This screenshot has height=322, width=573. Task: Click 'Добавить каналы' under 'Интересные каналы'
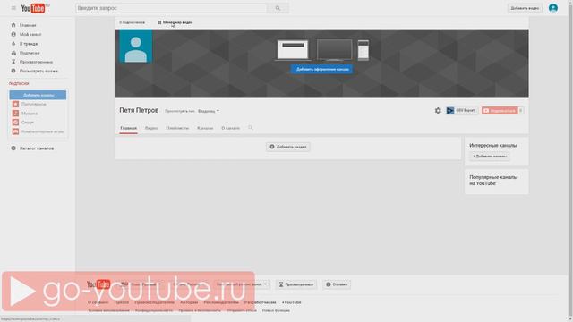pos(490,157)
